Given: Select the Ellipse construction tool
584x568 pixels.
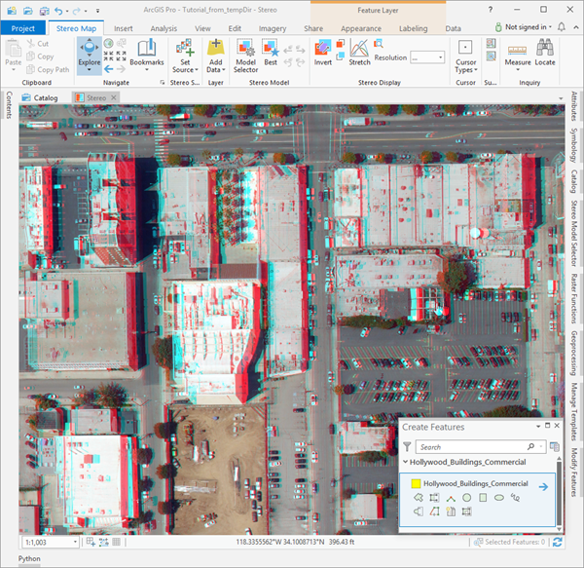Looking at the screenshot, I should [x=499, y=498].
